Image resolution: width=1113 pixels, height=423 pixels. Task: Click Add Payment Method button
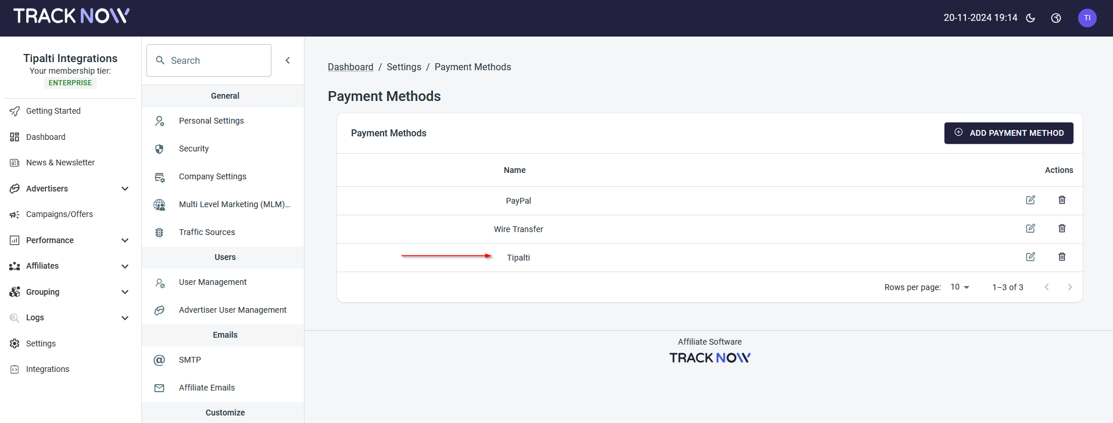point(1008,133)
